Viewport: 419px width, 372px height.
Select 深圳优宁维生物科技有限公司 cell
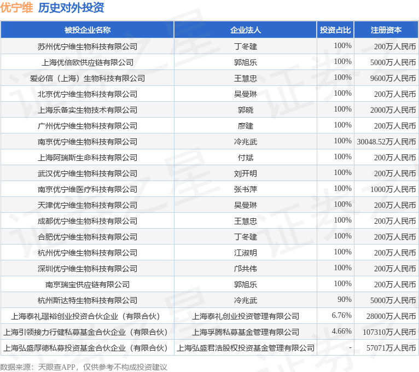coord(88,268)
